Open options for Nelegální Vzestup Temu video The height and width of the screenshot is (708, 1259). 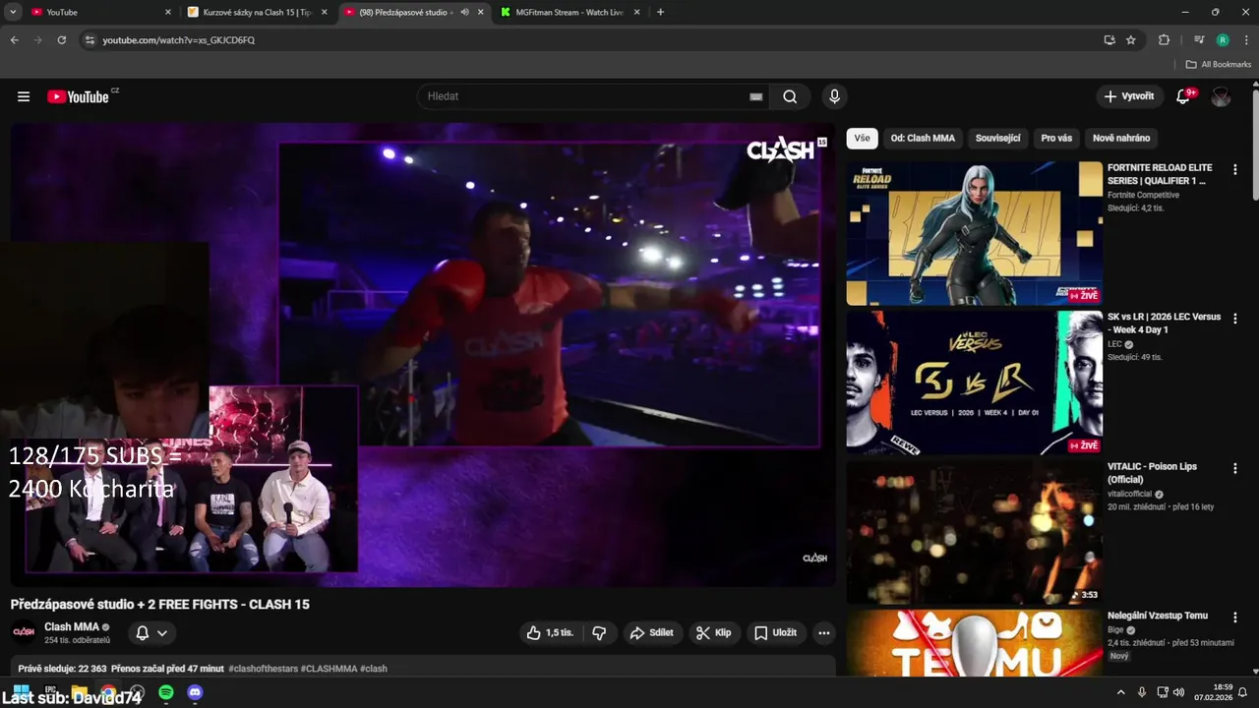pyautogui.click(x=1235, y=619)
